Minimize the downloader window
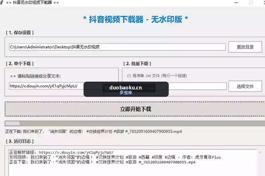 coord(236,3)
